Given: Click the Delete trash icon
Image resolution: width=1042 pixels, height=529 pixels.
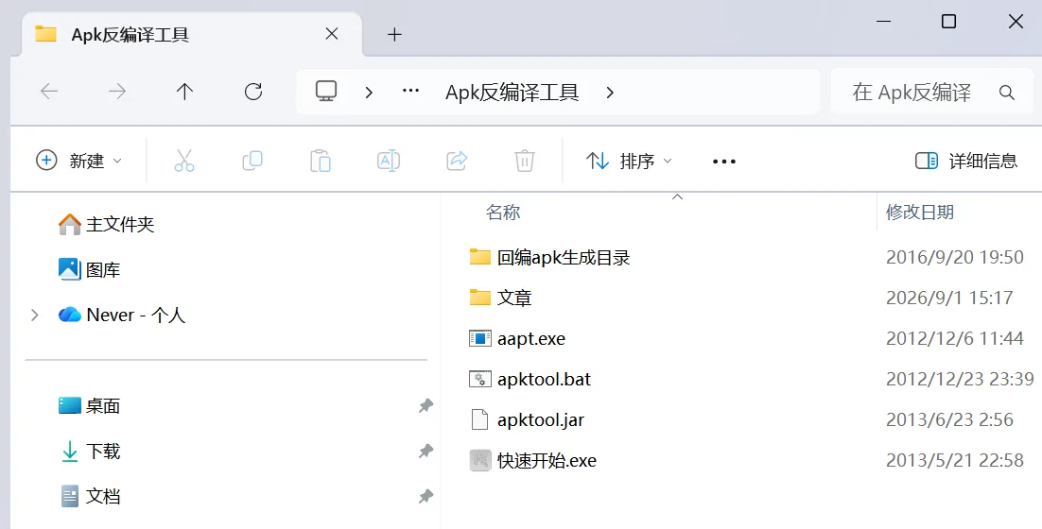Looking at the screenshot, I should click(x=525, y=161).
